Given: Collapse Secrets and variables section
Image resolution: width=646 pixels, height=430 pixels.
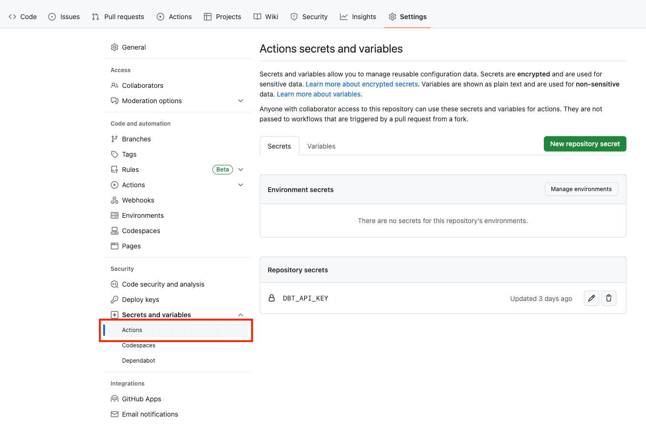Looking at the screenshot, I should [241, 315].
